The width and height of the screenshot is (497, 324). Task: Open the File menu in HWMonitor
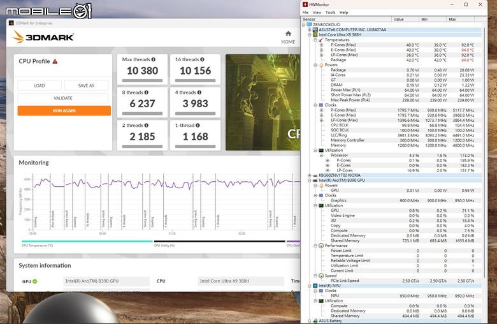[305, 12]
